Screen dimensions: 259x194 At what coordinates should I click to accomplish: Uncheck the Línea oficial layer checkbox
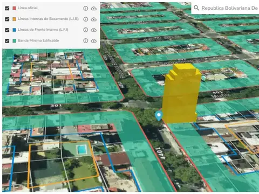pyautogui.click(x=7, y=8)
